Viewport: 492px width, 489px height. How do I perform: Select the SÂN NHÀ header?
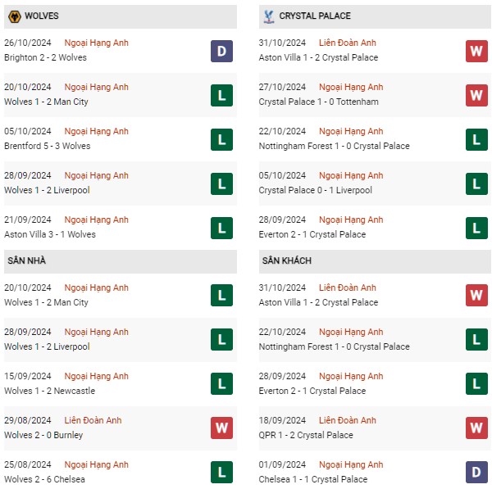[x=121, y=261]
